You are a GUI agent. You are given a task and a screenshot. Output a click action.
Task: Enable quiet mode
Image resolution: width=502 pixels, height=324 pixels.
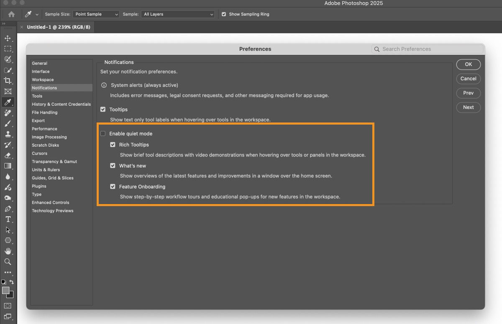point(103,133)
